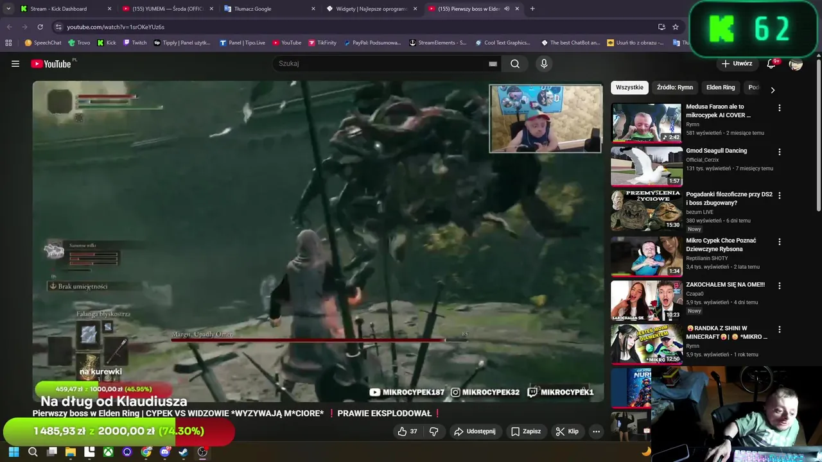The width and height of the screenshot is (822, 462).
Task: Open the SpeechChat bookmark
Action: (43, 43)
